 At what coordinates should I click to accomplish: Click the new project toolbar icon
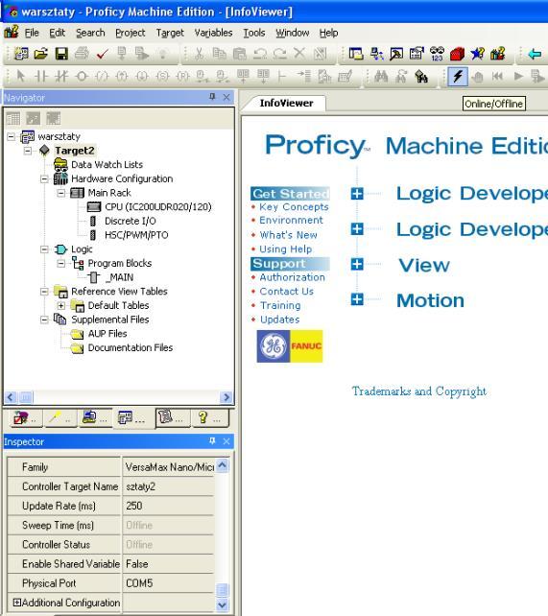click(21, 54)
